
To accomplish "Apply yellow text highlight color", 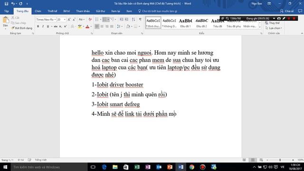I will point(79,27).
